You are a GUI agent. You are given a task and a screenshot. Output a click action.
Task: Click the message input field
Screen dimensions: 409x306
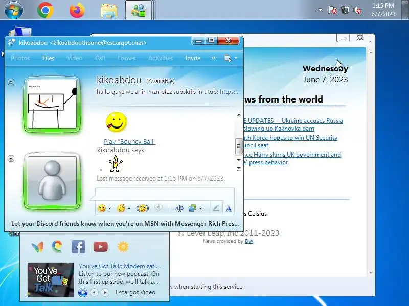[165, 194]
